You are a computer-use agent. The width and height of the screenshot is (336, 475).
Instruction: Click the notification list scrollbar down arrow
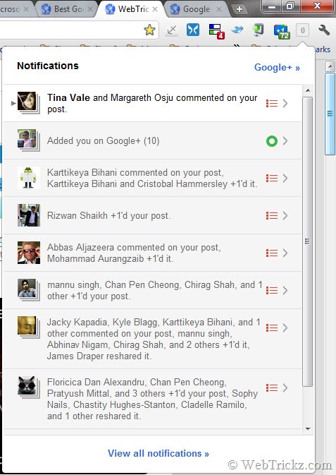(x=308, y=428)
